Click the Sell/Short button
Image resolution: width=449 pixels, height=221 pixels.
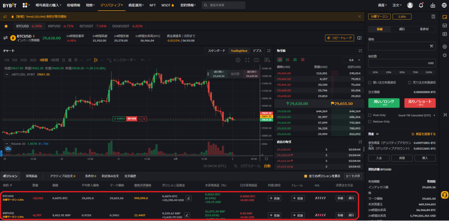click(420, 103)
